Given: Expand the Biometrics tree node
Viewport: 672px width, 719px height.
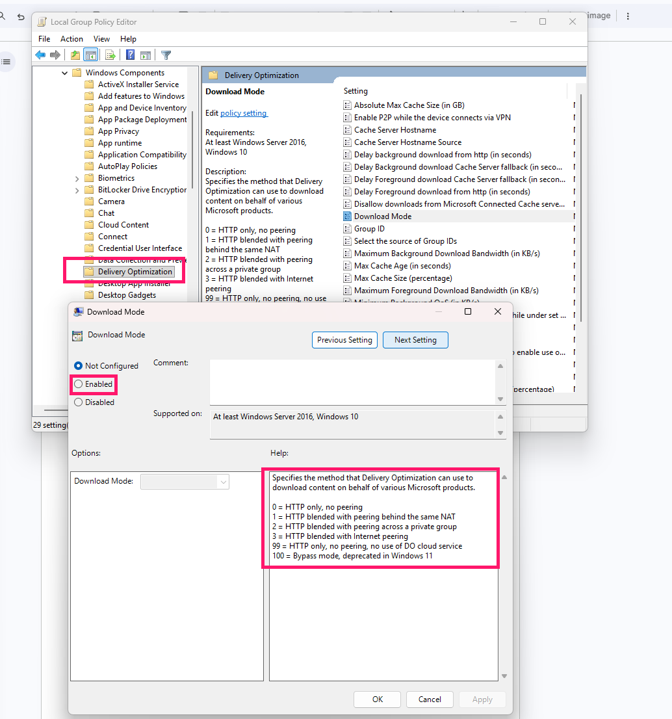Looking at the screenshot, I should 77,178.
